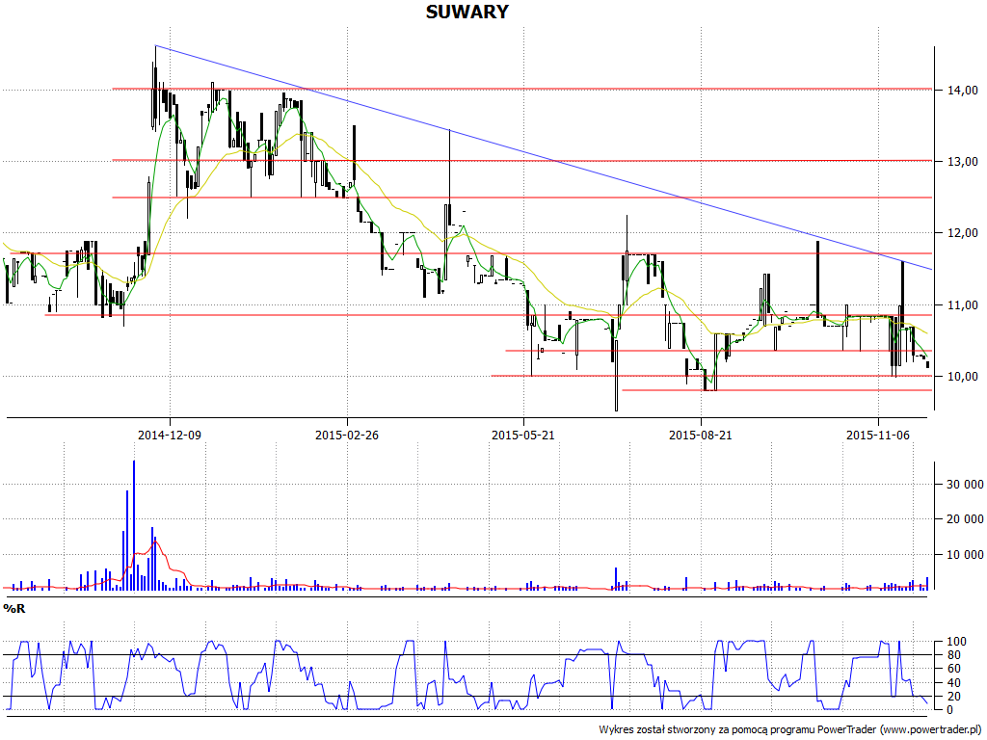987x740 pixels.
Task: Click the blue descending trendline's top start point
Action: click(155, 46)
